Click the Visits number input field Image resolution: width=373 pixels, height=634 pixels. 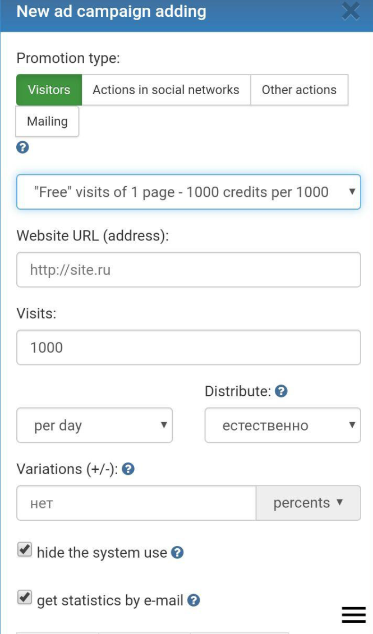click(x=188, y=348)
